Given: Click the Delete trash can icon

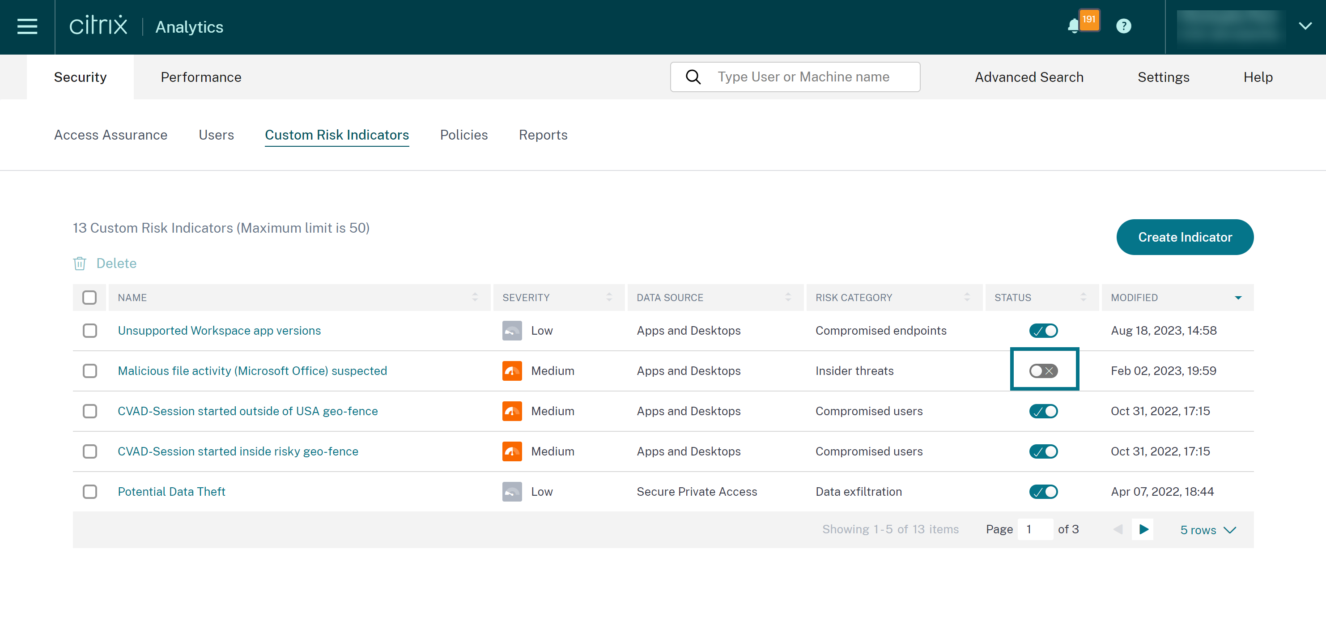Looking at the screenshot, I should [x=80, y=263].
